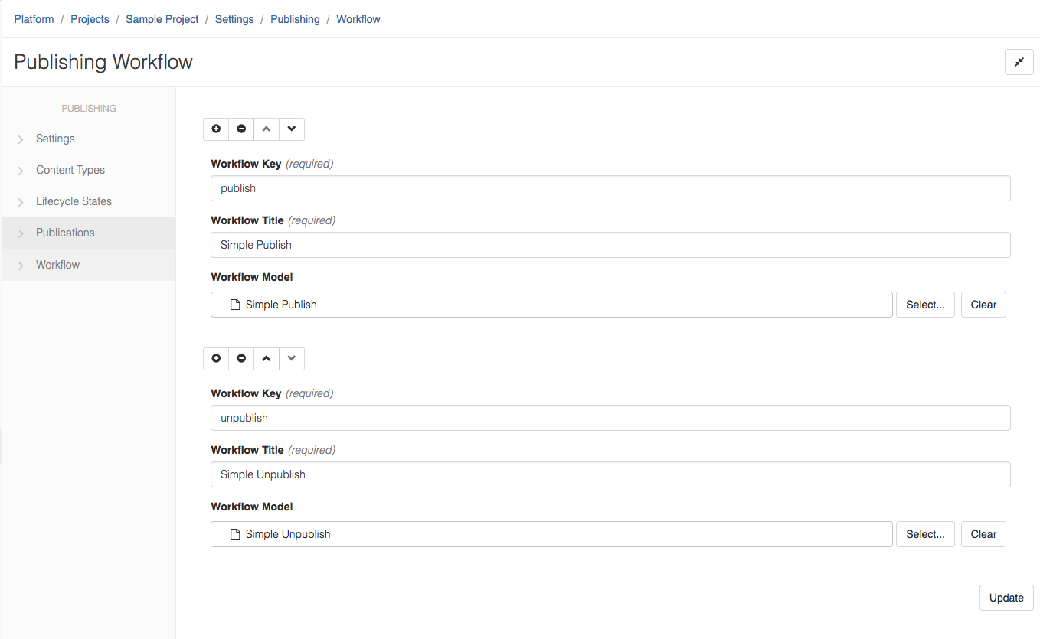Viewport: 1040px width, 639px height.
Task: Expand the Lifecycle States sidebar chevron
Action: pos(21,202)
